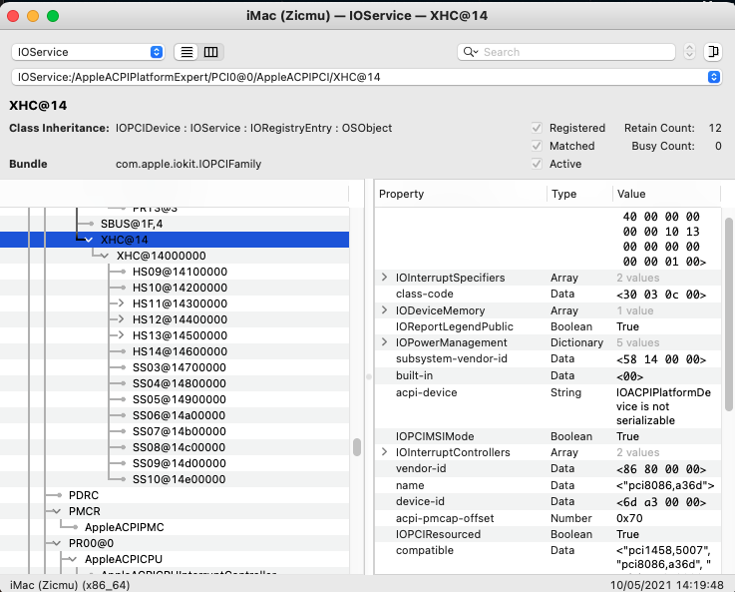
Task: Collapse the XHC@14 tree node
Action: click(89, 240)
